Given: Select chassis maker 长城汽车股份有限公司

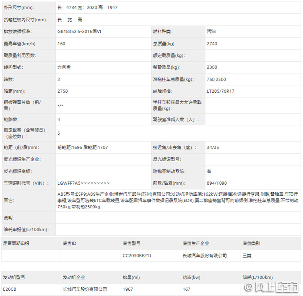Looking at the screenshot, I should tap(205, 255).
